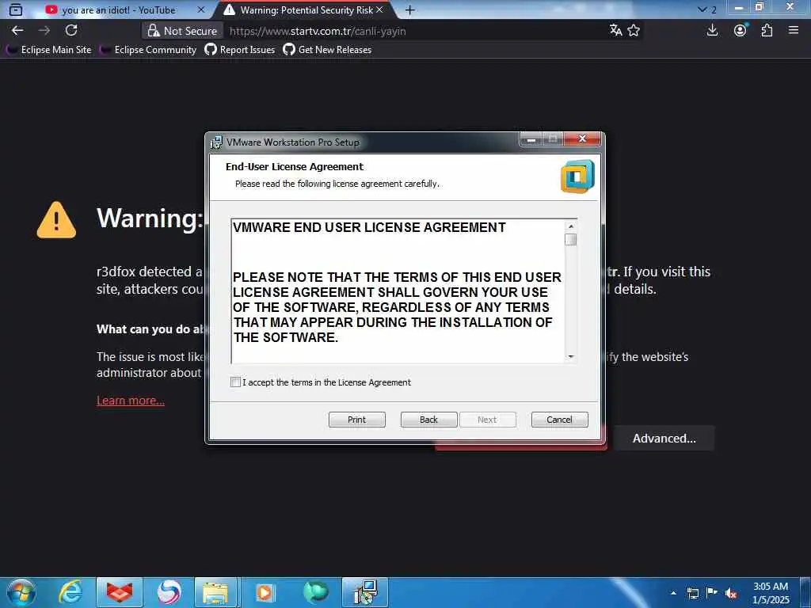This screenshot has height=608, width=811.
Task: Reload the current page
Action: click(71, 30)
